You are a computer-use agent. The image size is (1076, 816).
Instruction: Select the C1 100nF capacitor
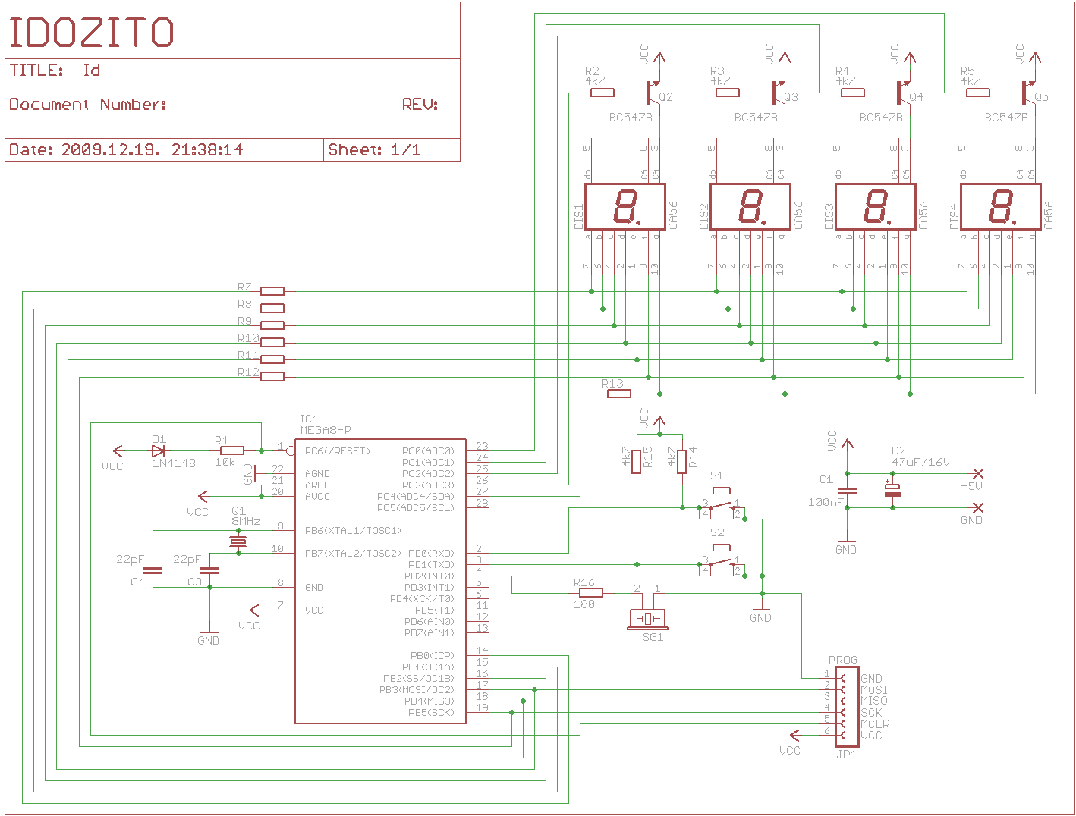pos(848,491)
